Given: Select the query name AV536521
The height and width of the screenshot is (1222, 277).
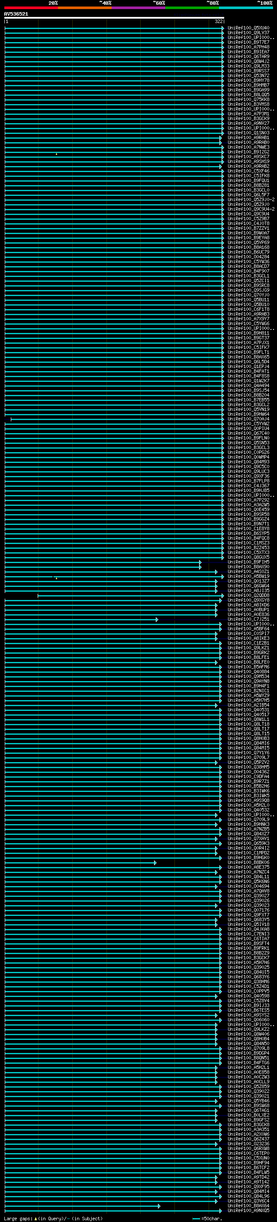Looking at the screenshot, I should coord(16,14).
